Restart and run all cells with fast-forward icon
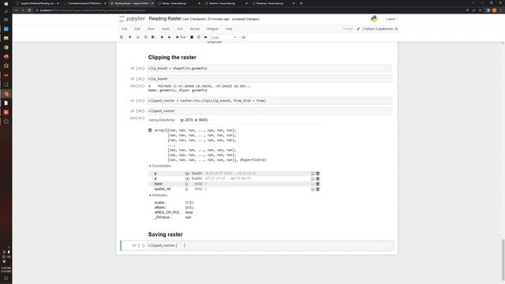 point(205,37)
